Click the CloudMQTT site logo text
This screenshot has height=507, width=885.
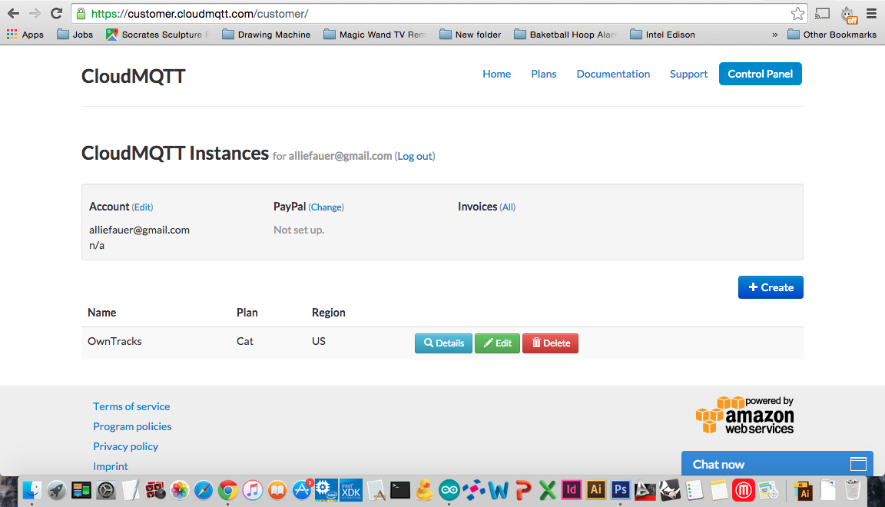(x=133, y=76)
